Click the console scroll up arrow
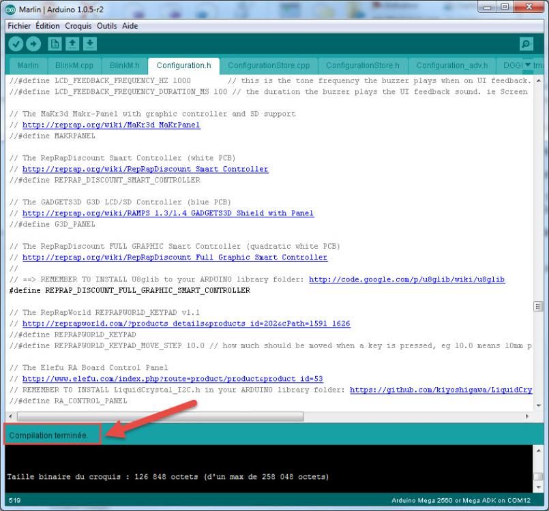This screenshot has height=511, width=549. point(538,450)
